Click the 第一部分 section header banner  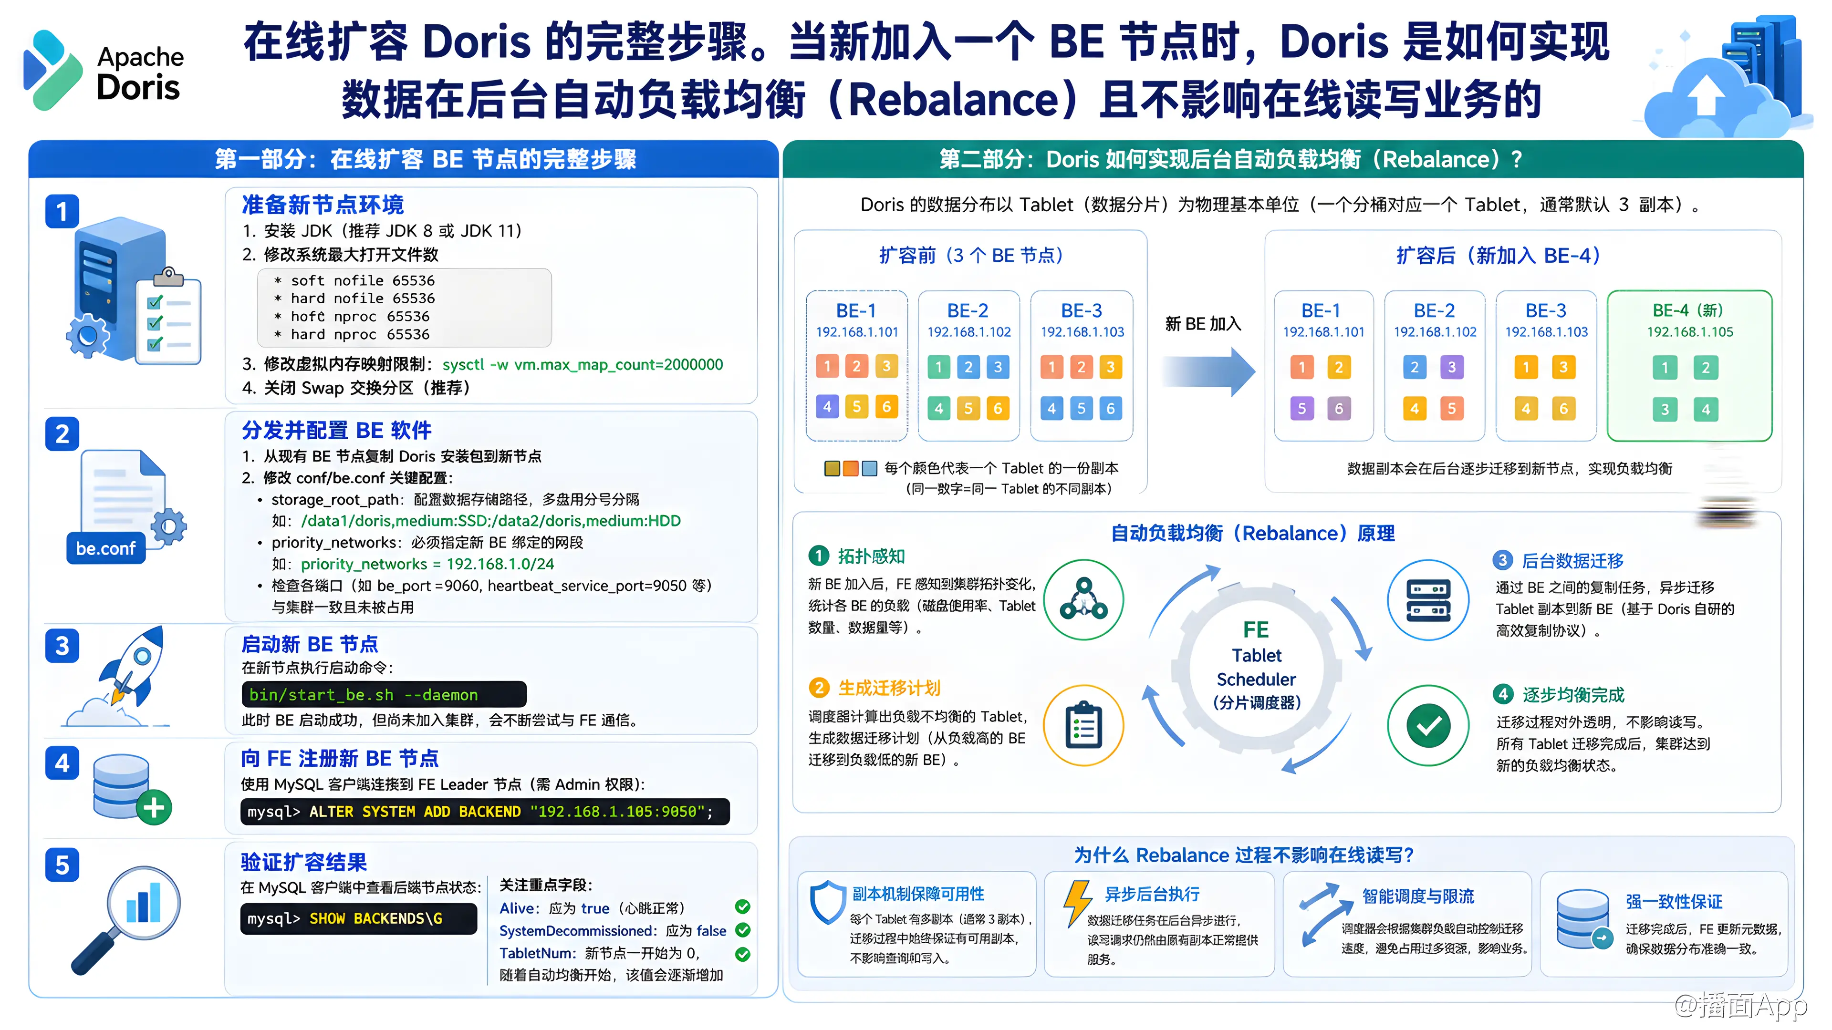click(x=403, y=159)
